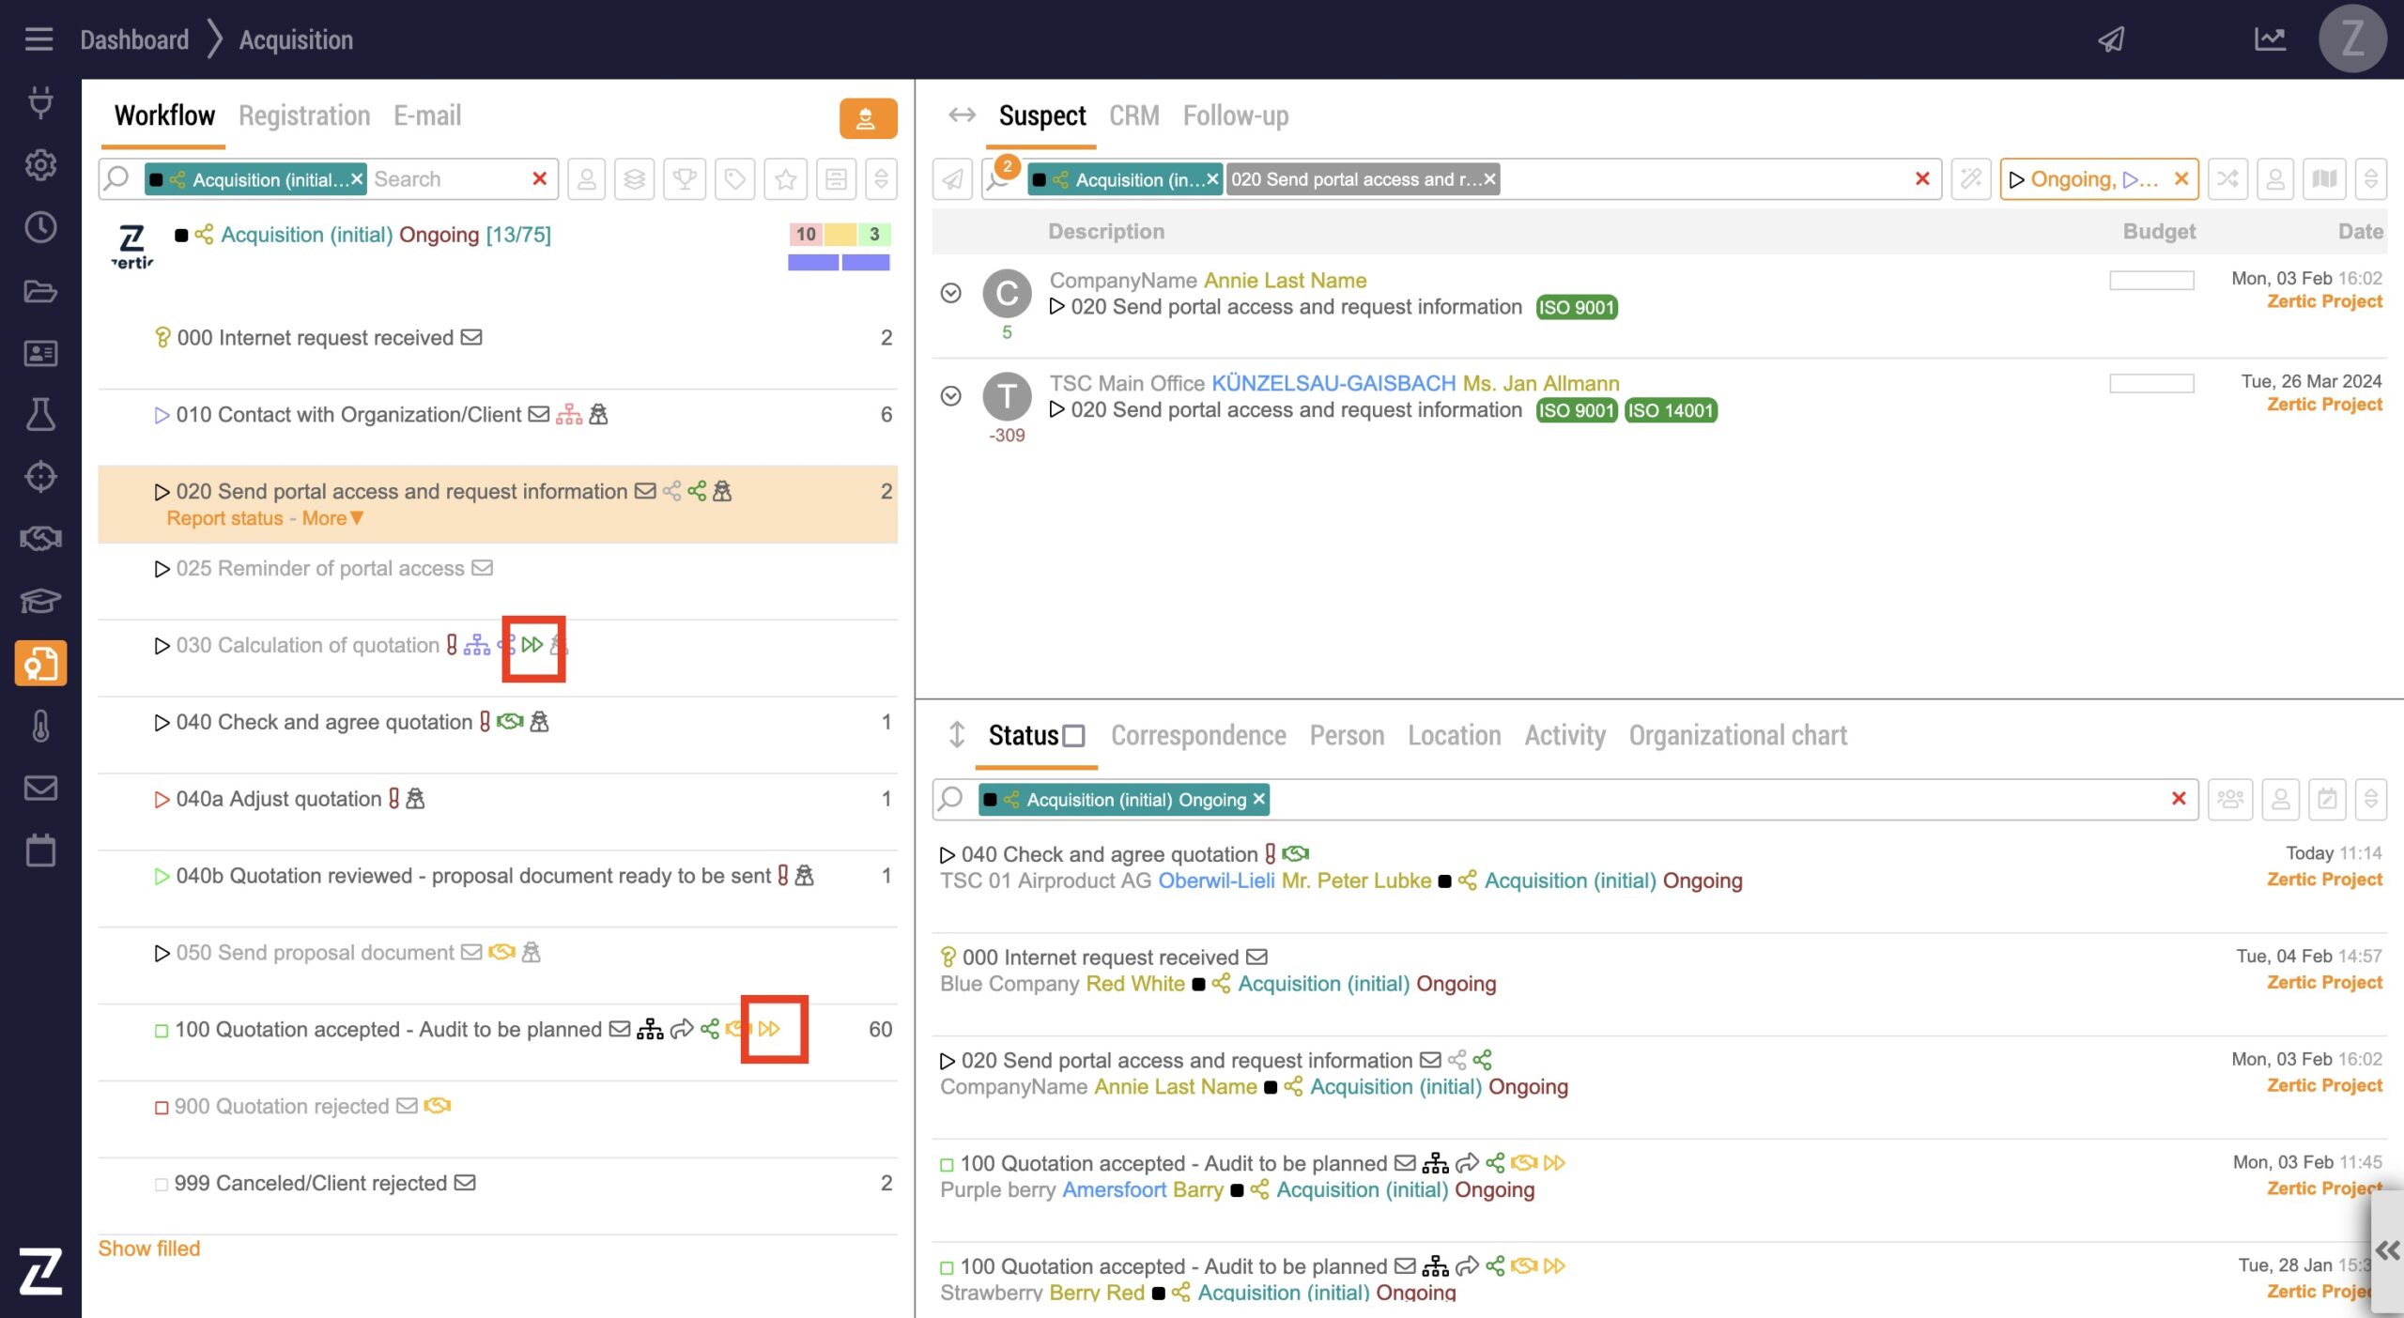Click the star favorites filter icon

coord(785,178)
